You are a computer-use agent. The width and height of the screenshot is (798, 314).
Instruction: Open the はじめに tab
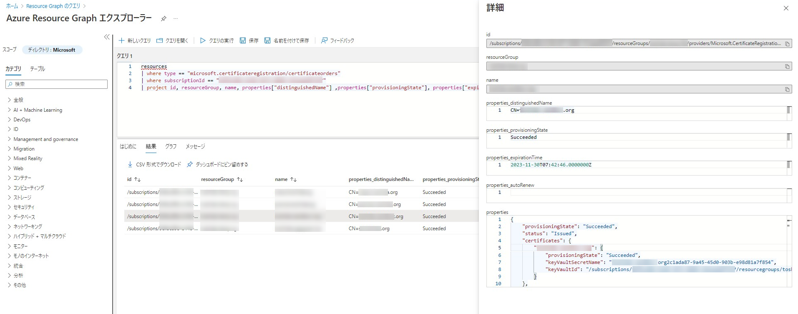(128, 146)
